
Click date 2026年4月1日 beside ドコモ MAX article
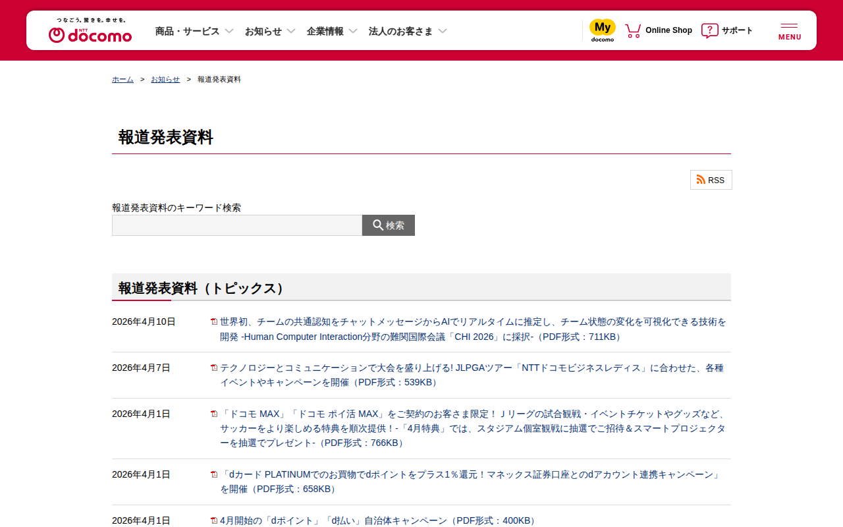[x=141, y=414]
